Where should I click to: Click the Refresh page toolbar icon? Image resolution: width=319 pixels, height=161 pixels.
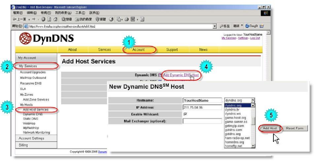tap(49, 19)
